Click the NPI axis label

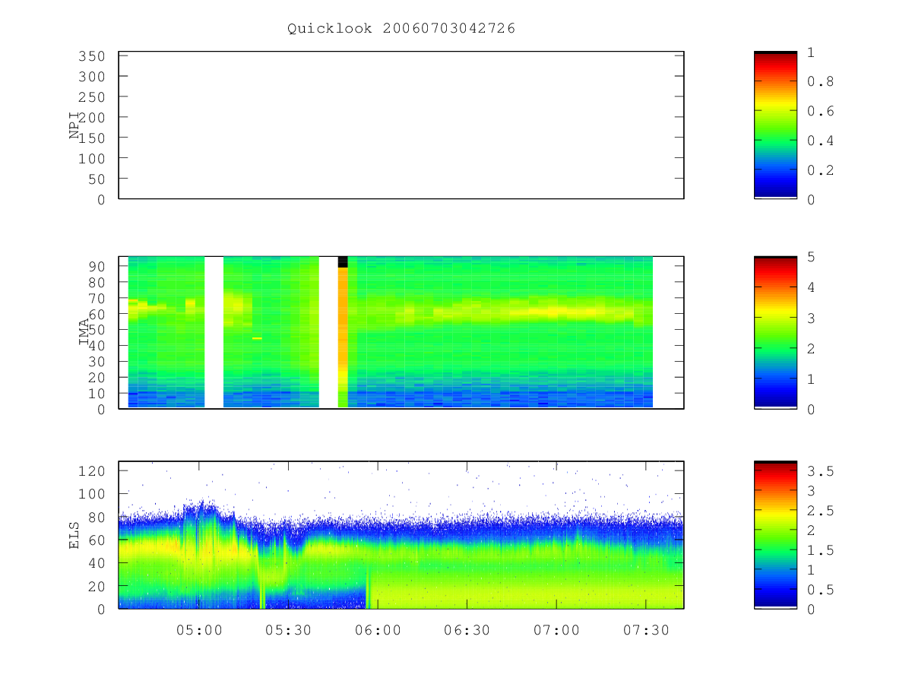pyautogui.click(x=74, y=125)
